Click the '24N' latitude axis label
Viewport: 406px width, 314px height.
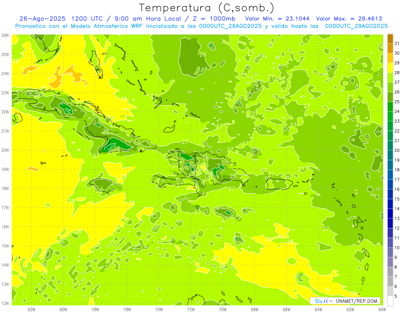tap(5, 74)
